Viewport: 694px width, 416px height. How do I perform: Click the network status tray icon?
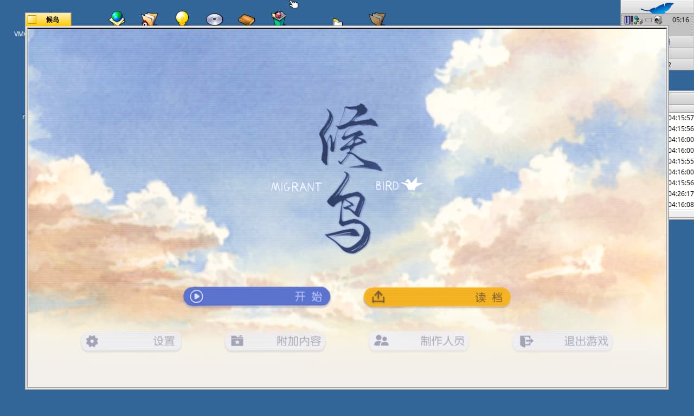click(x=638, y=20)
